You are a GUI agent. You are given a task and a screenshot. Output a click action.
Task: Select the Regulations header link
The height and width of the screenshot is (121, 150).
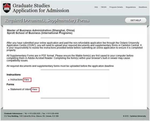pyautogui.click(x=131, y=7)
